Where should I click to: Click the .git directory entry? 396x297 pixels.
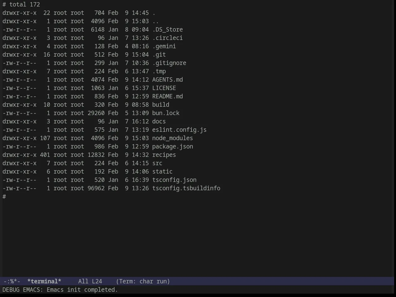click(159, 55)
